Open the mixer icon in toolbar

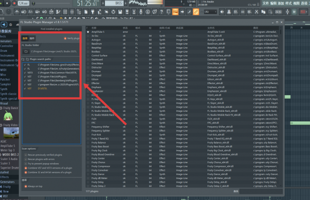[72, 12]
